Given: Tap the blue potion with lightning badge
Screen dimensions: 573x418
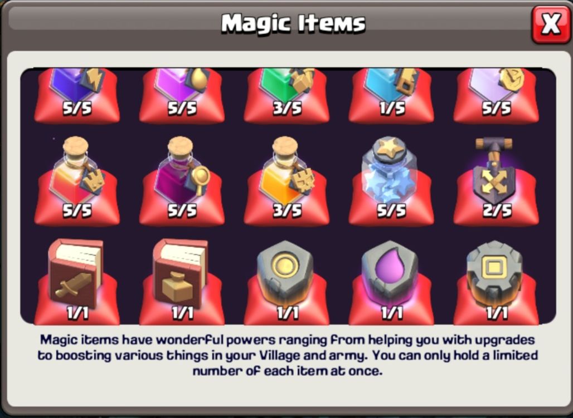Looking at the screenshot, I should click(77, 95).
